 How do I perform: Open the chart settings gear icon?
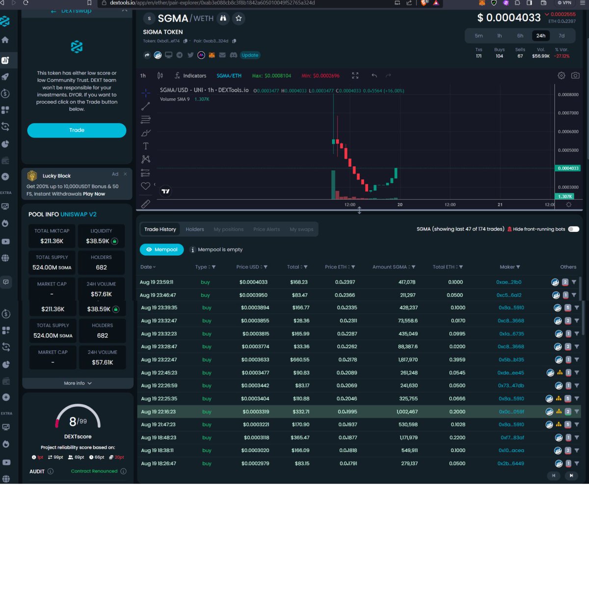coord(562,76)
